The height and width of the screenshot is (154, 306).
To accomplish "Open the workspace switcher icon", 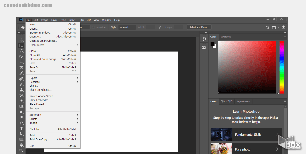I will tap(274, 27).
